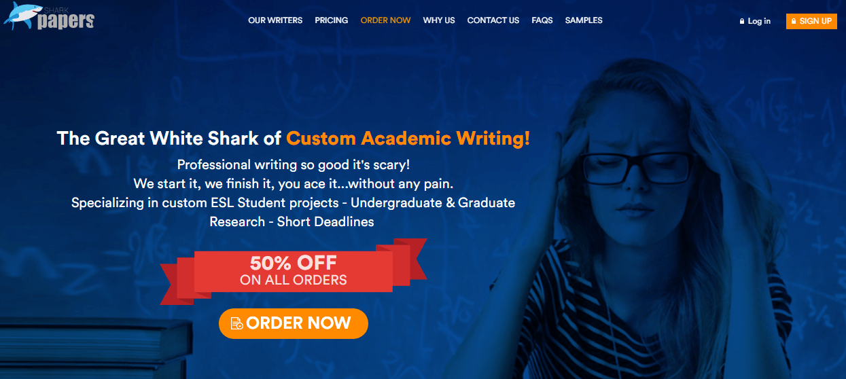Click the document icon in Order Now button
This screenshot has height=379, width=846.
coord(236,324)
